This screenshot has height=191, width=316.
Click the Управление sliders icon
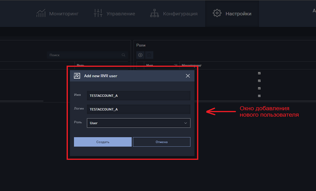coord(98,13)
